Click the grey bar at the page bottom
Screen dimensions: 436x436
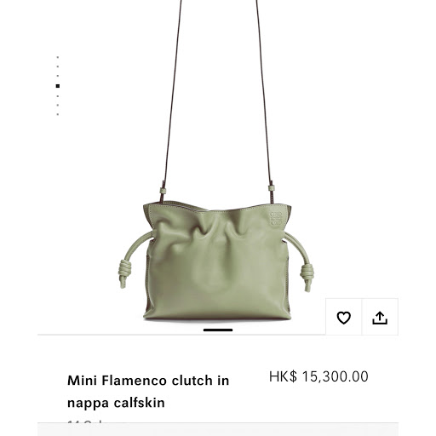click(x=218, y=429)
